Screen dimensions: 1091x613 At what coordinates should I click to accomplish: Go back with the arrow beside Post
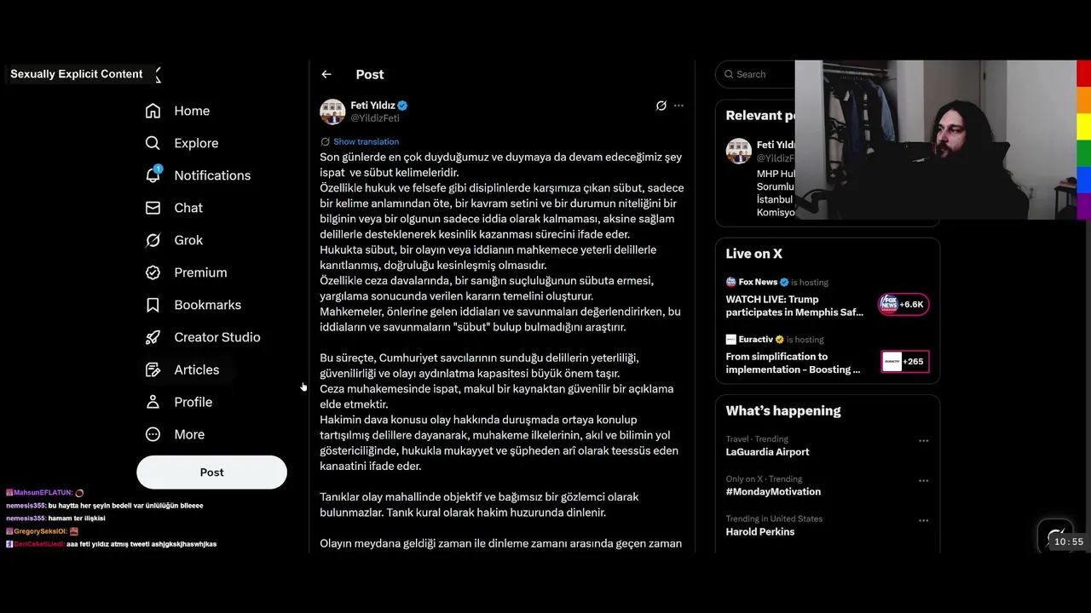pyautogui.click(x=326, y=74)
